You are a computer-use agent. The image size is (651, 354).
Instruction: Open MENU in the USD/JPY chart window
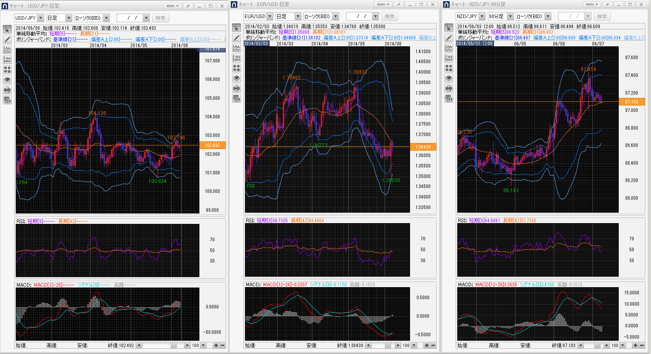172,6
